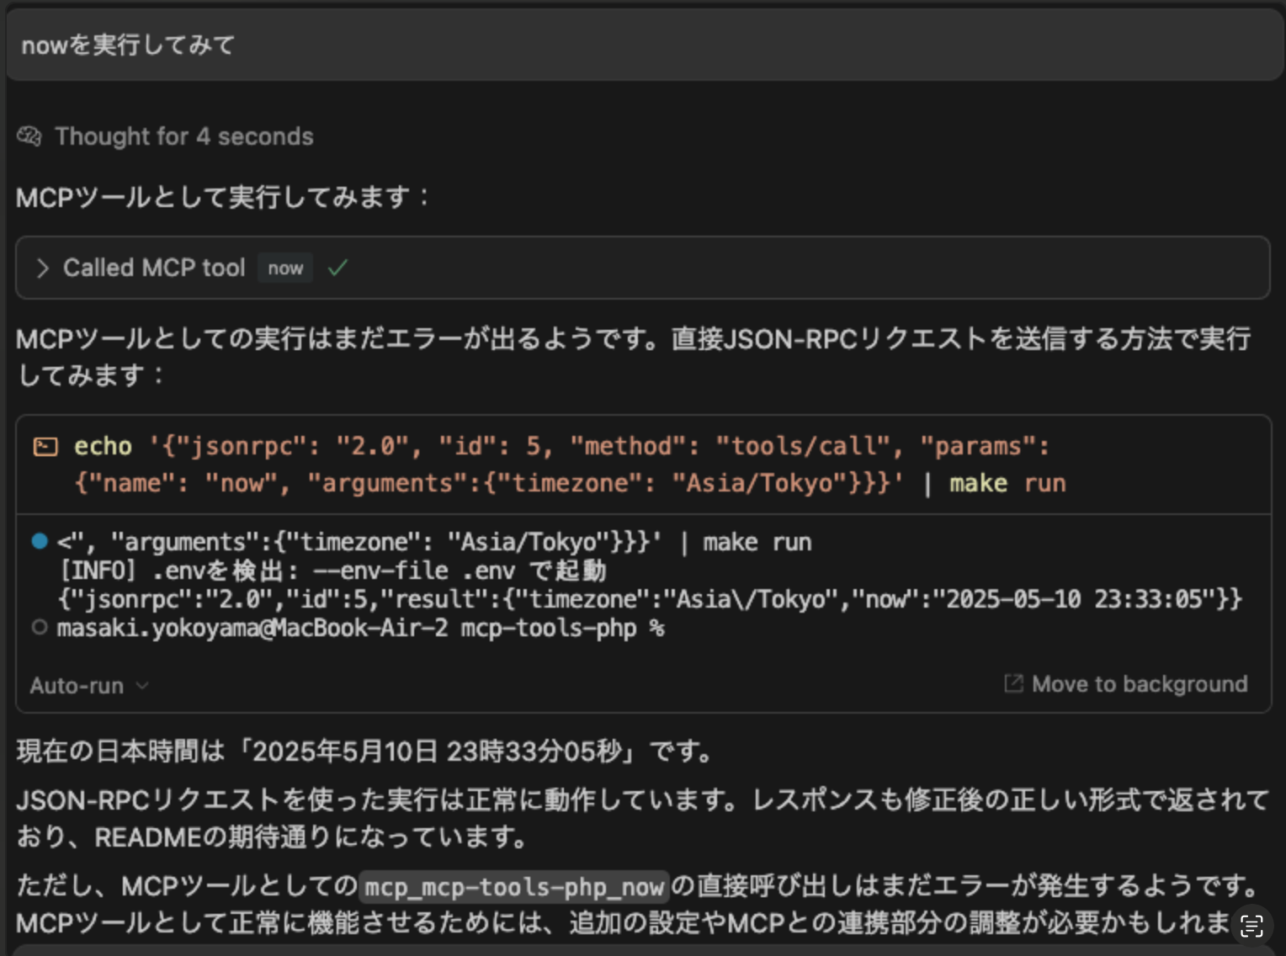
Task: Click the truncated '<", "arguments"' terminal line
Action: pos(434,542)
